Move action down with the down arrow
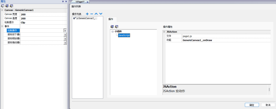The width and height of the screenshot is (276, 109). (101, 14)
